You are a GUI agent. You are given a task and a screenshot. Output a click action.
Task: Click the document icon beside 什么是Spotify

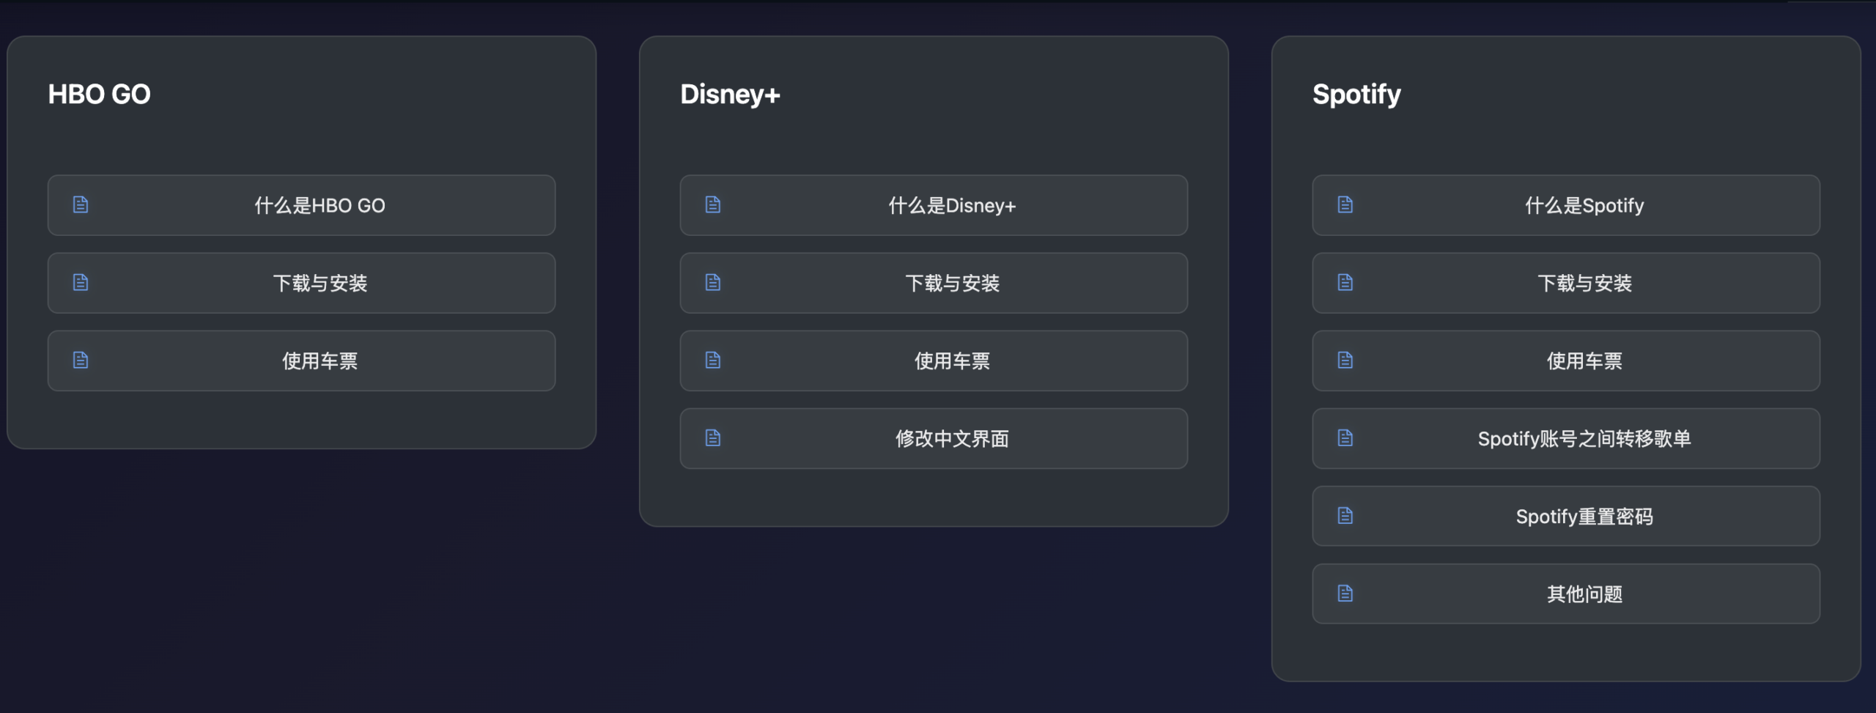pyautogui.click(x=1345, y=206)
